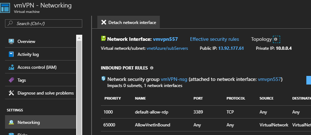Image resolution: width=311 pixels, height=135 pixels.
Task: Focus the Search (Ctrl+/) field
Action: coord(44,24)
